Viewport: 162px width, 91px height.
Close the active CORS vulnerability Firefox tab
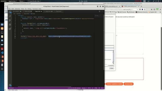coord(138,6)
